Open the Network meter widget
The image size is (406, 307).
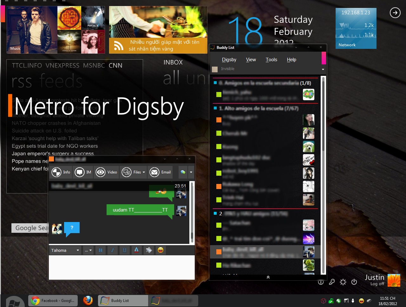point(356,28)
